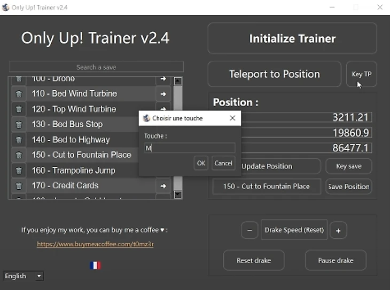Focus the Search a save field

point(96,67)
